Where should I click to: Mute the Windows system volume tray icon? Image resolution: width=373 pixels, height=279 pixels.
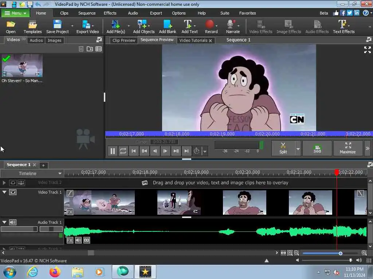(336, 272)
